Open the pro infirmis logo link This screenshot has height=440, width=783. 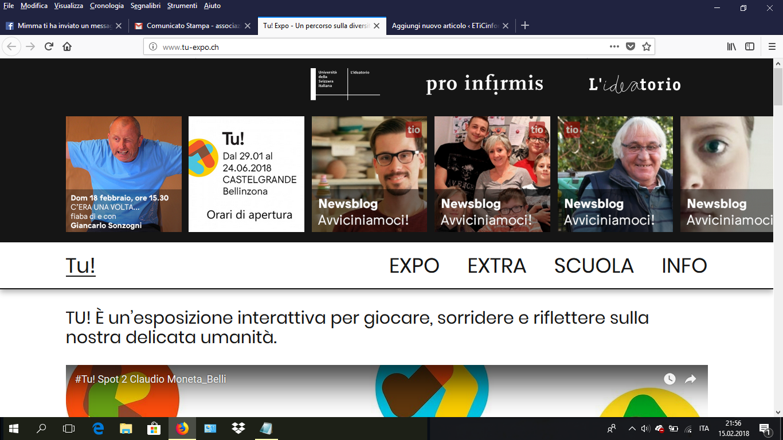tap(484, 84)
